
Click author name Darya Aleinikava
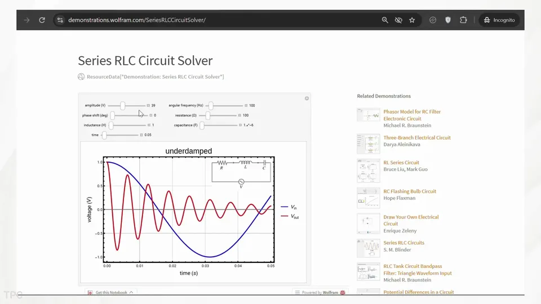(402, 145)
